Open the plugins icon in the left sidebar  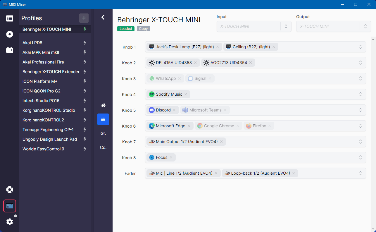click(x=10, y=50)
